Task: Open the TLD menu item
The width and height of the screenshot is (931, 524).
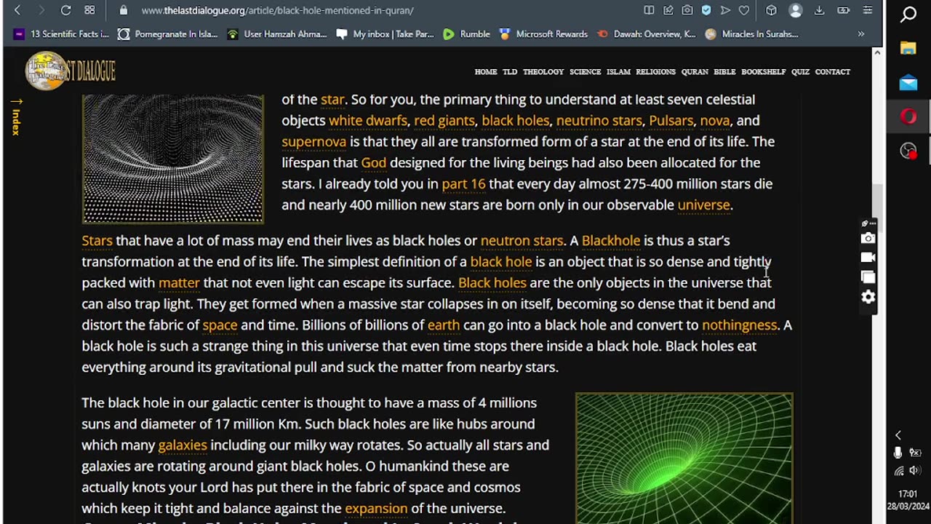Action: [510, 72]
